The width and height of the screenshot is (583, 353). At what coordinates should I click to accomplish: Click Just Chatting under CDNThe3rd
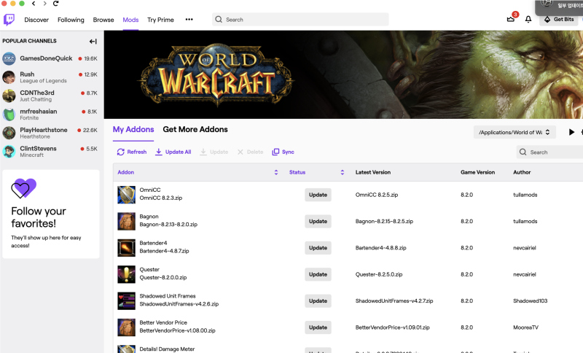[36, 99]
